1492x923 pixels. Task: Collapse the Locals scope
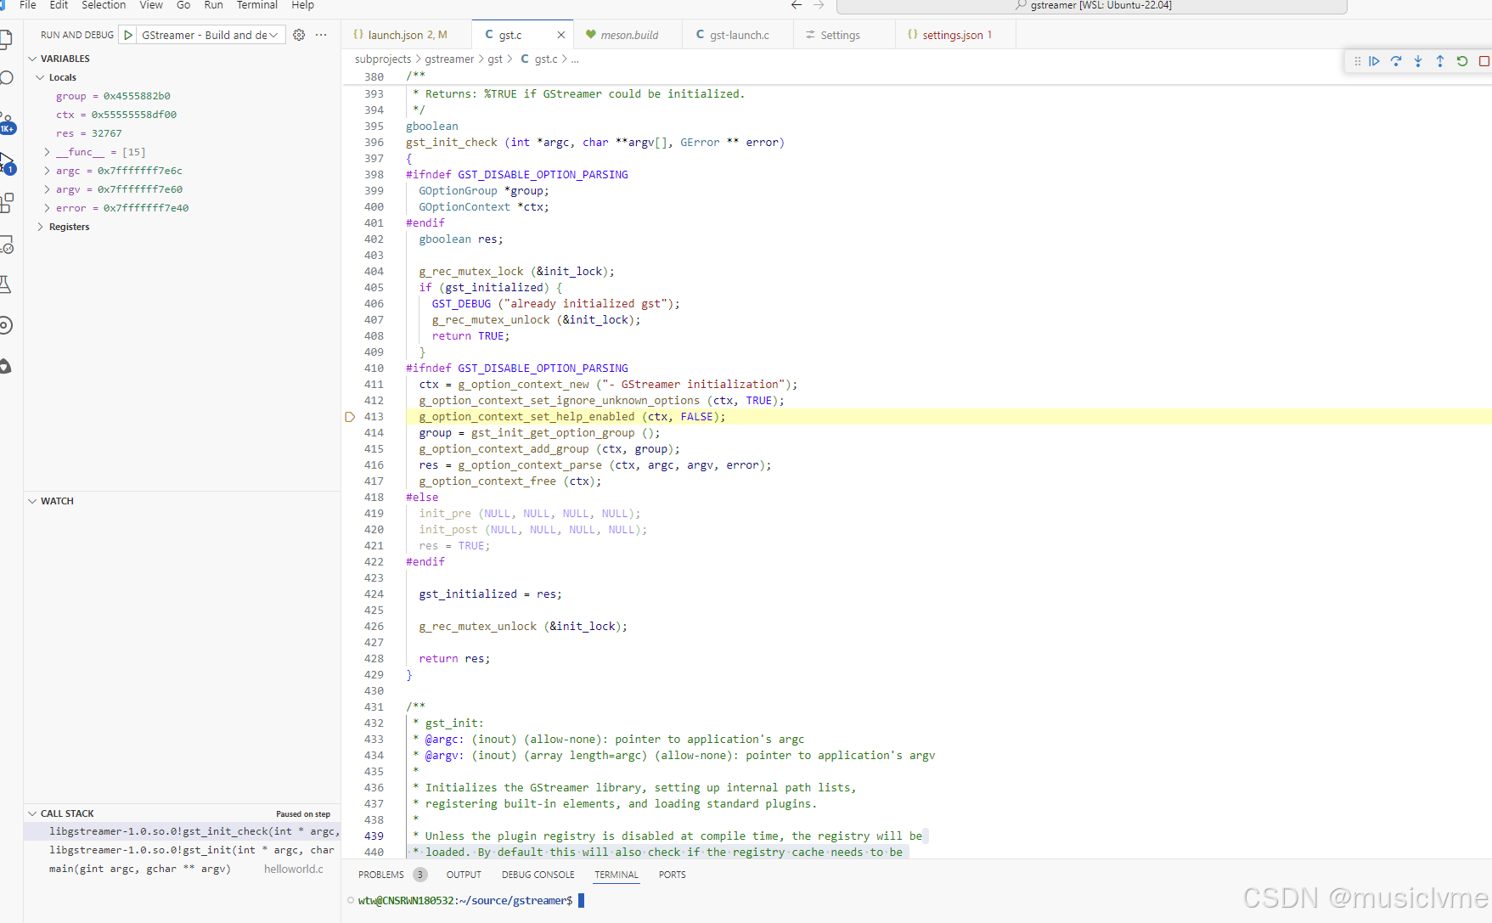[40, 77]
